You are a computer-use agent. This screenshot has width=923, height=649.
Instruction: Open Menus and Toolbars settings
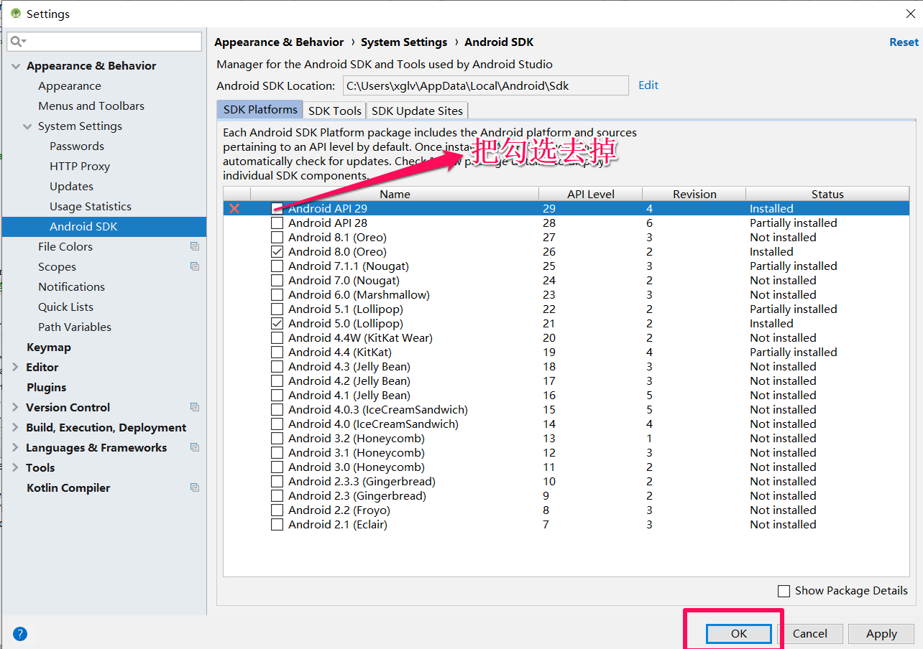coord(91,106)
